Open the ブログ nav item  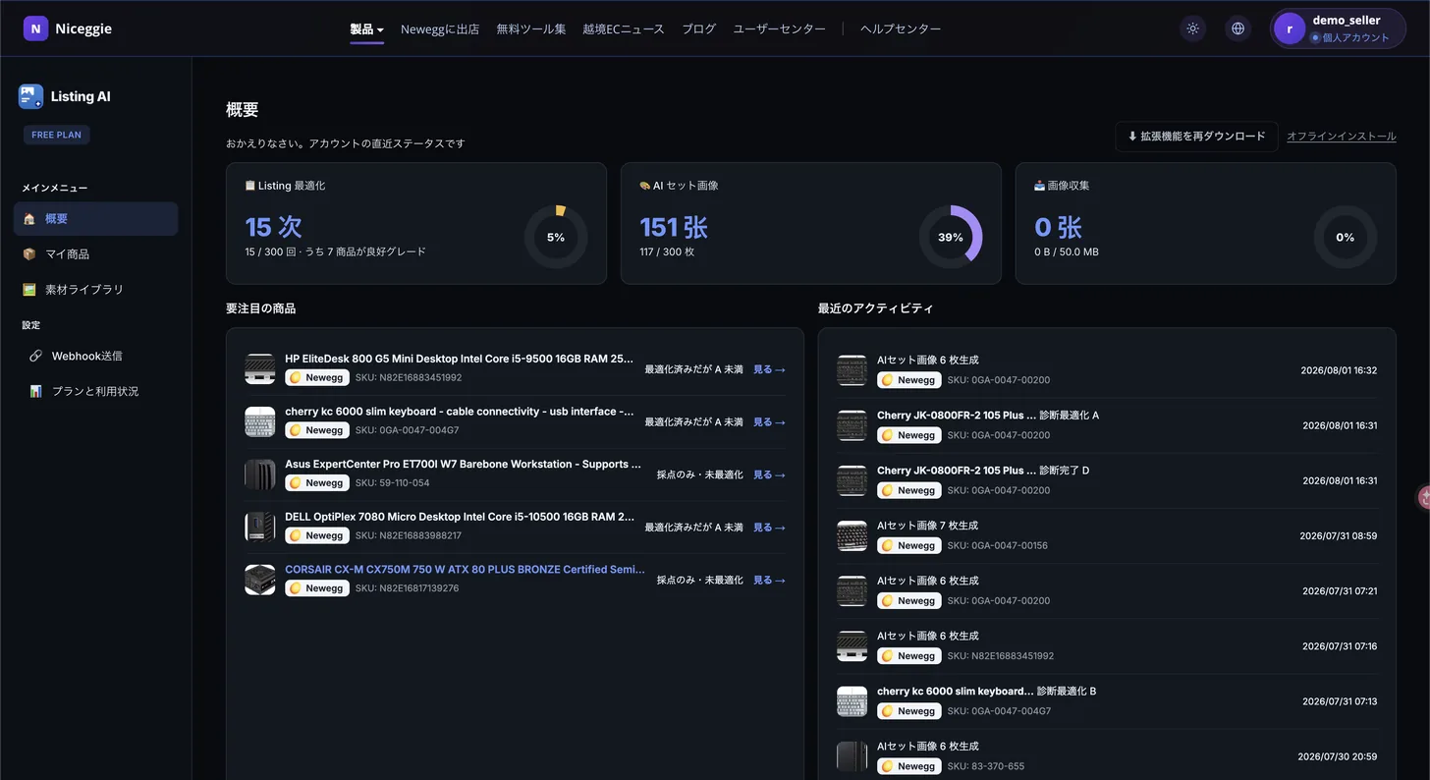pyautogui.click(x=699, y=29)
